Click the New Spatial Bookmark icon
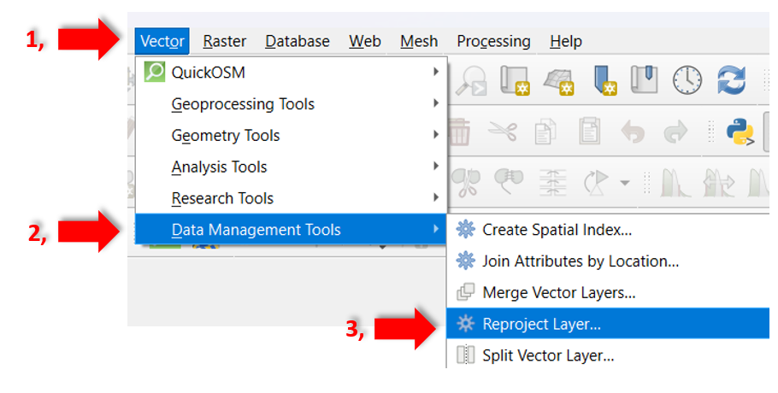The width and height of the screenshot is (778, 393). pos(605,79)
